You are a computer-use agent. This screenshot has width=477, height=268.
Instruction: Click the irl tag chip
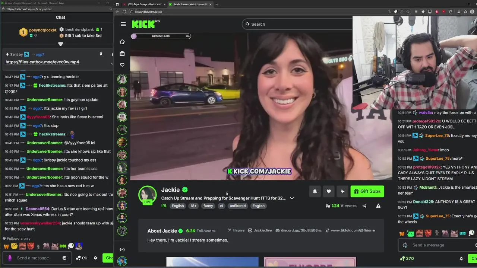(x=221, y=206)
